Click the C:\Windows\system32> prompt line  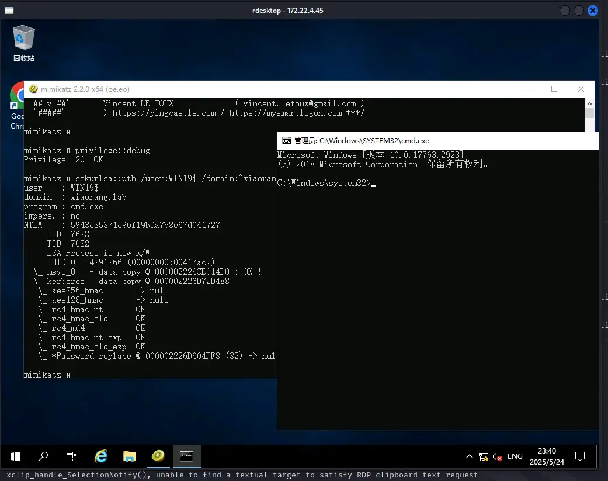coord(326,183)
